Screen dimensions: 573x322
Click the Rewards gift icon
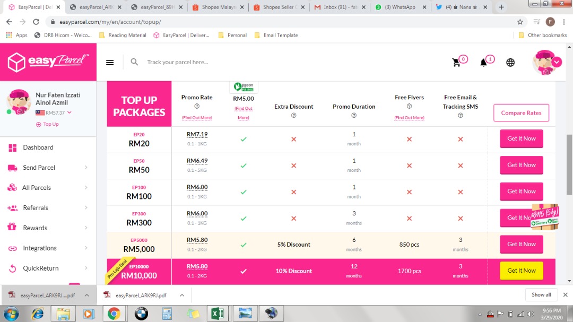(12, 228)
